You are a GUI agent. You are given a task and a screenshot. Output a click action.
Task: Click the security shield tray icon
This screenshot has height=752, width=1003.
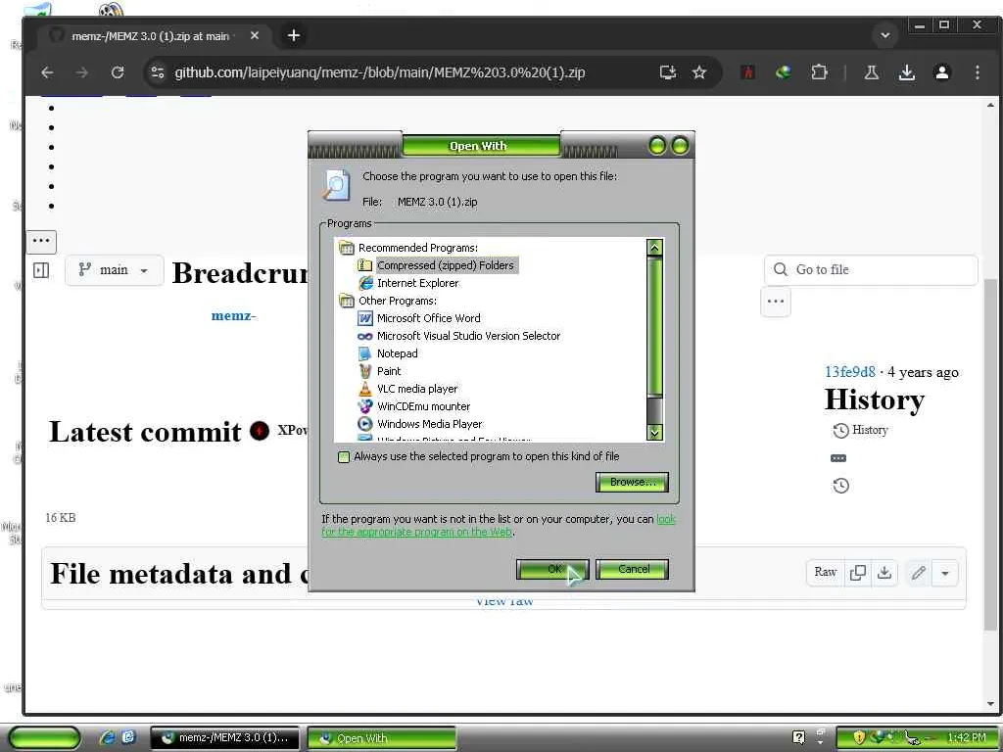point(858,737)
